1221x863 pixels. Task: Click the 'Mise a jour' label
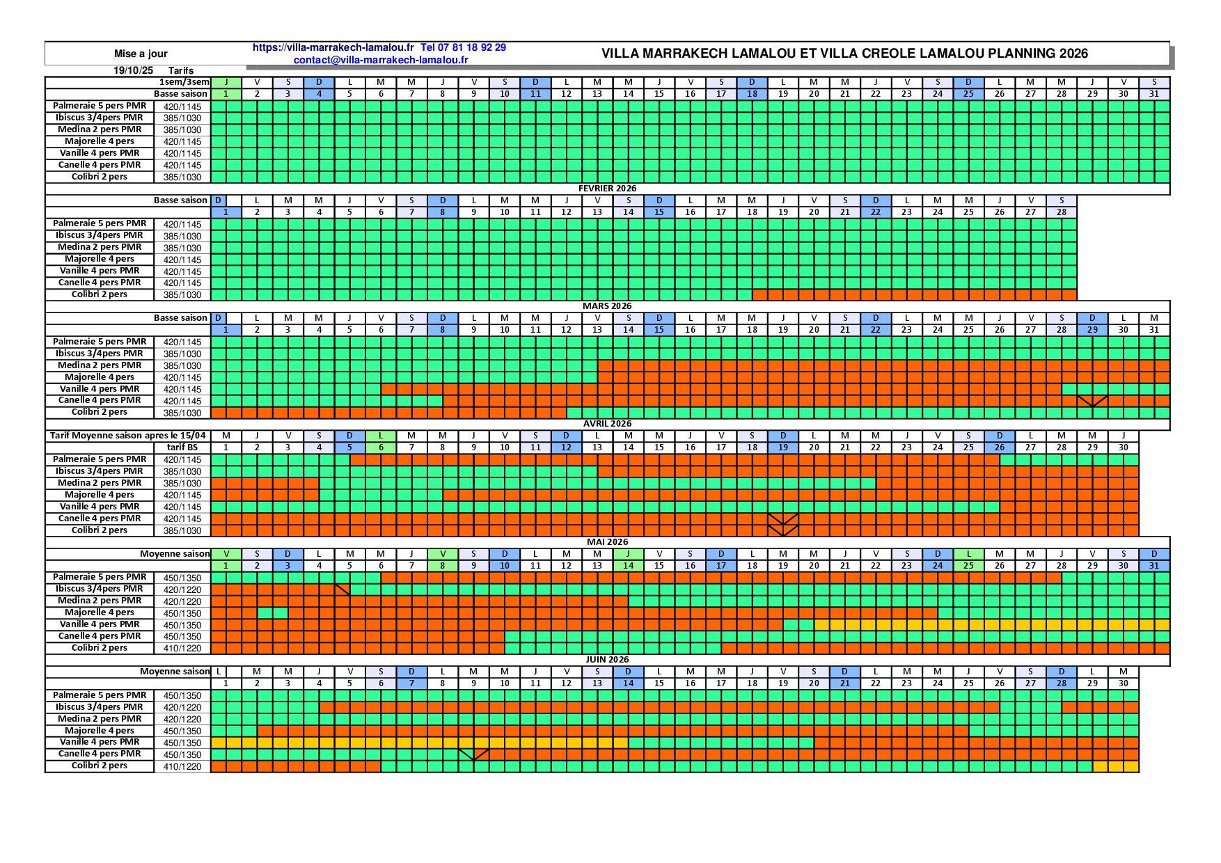pyautogui.click(x=141, y=54)
